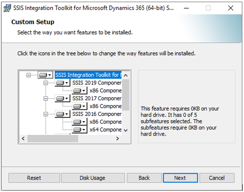Proceed with the Next button

tap(181, 178)
